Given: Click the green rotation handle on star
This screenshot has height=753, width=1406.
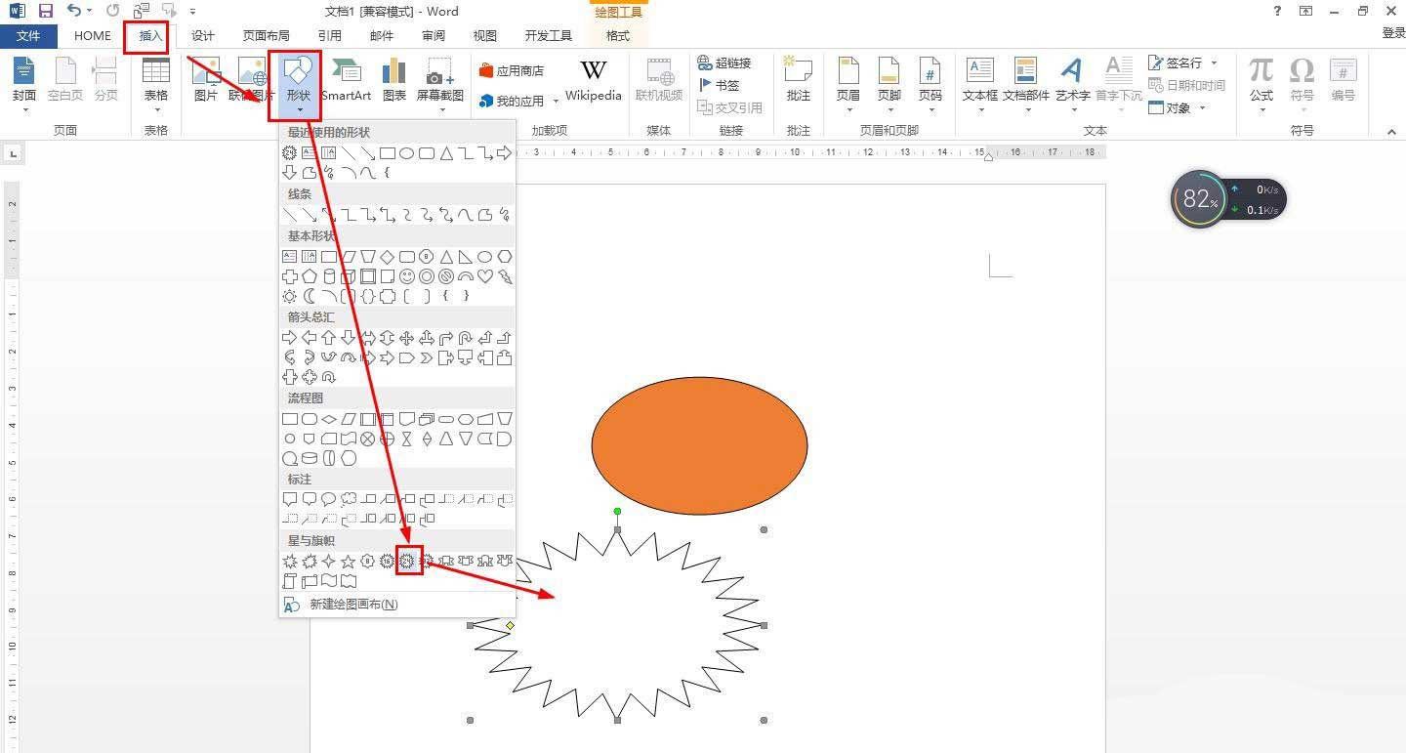Looking at the screenshot, I should pos(617,511).
